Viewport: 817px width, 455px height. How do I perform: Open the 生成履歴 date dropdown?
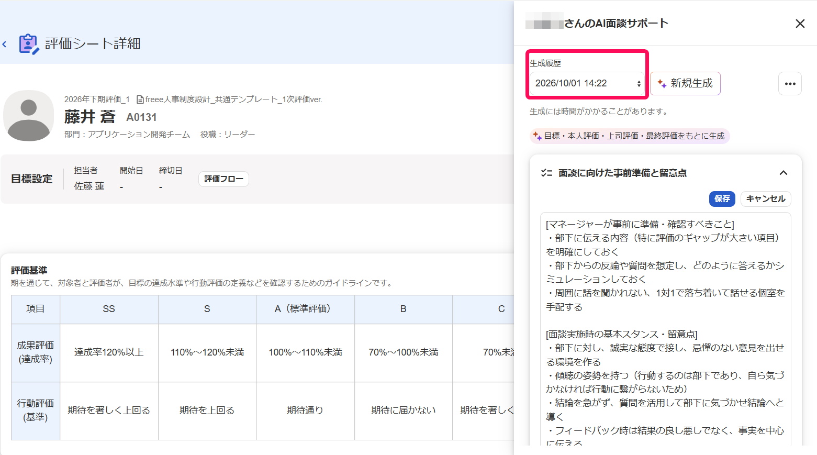[587, 83]
